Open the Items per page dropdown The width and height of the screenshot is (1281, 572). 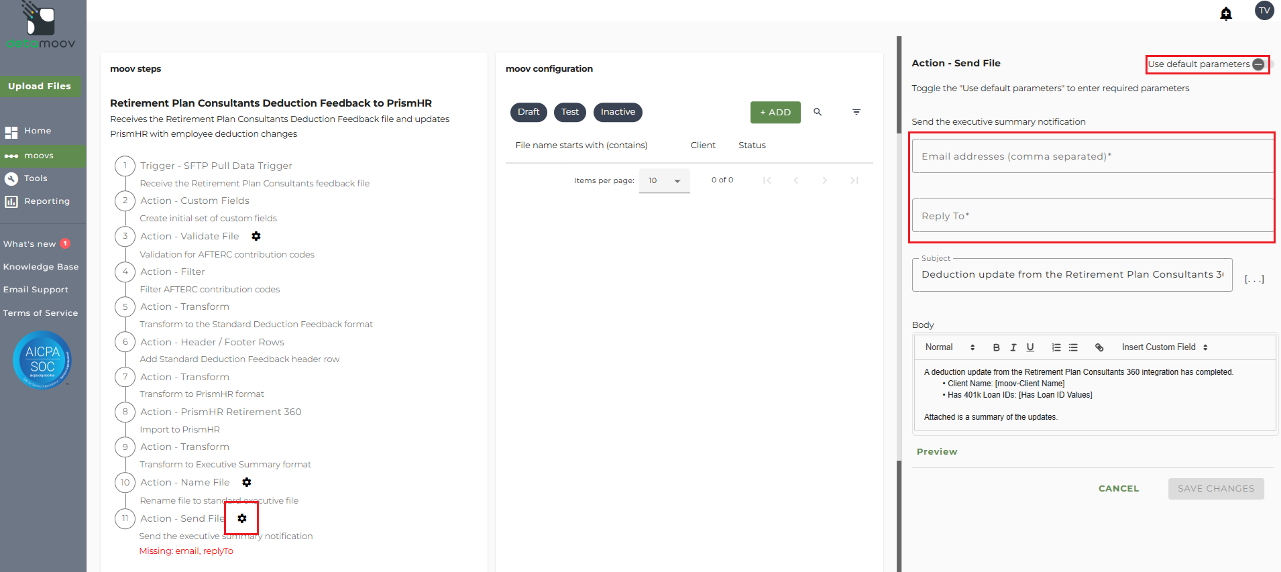click(665, 180)
